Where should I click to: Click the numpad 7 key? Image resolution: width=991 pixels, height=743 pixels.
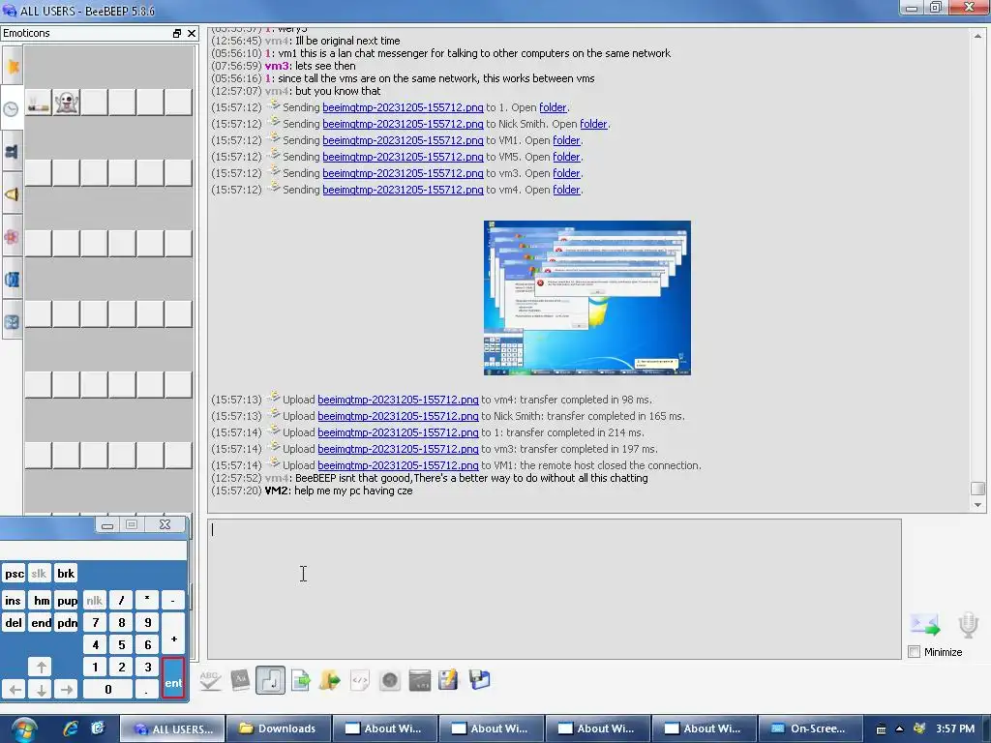coord(96,622)
